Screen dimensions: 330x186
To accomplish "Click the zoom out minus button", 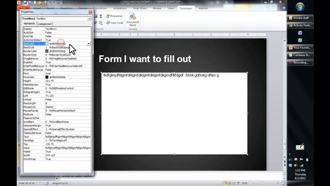I will 251,183.
